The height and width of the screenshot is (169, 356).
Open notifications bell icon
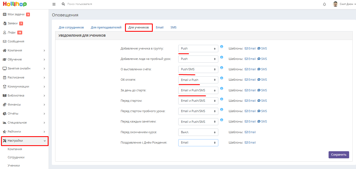pyautogui.click(x=324, y=4)
